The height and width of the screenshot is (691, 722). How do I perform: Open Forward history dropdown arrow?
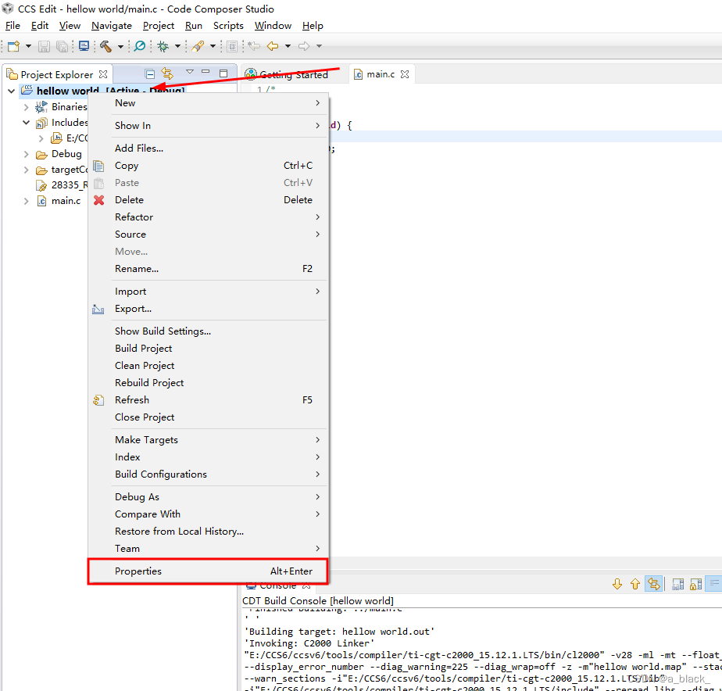tap(319, 46)
